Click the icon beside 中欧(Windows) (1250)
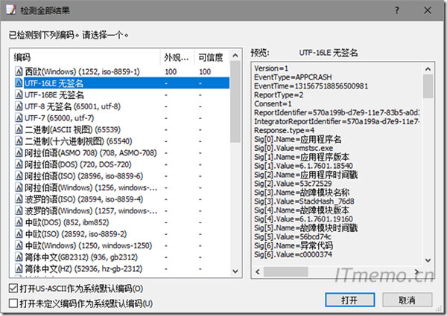The image size is (447, 316). click(x=19, y=245)
